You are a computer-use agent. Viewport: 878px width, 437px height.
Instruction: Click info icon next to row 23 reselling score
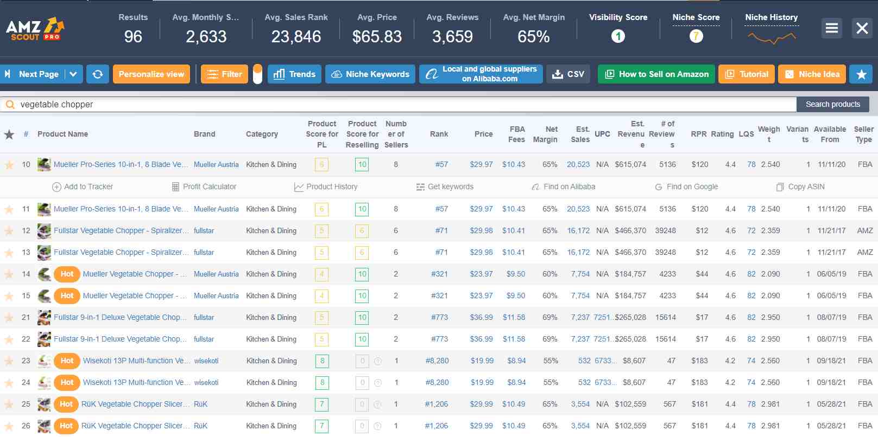[x=378, y=361]
